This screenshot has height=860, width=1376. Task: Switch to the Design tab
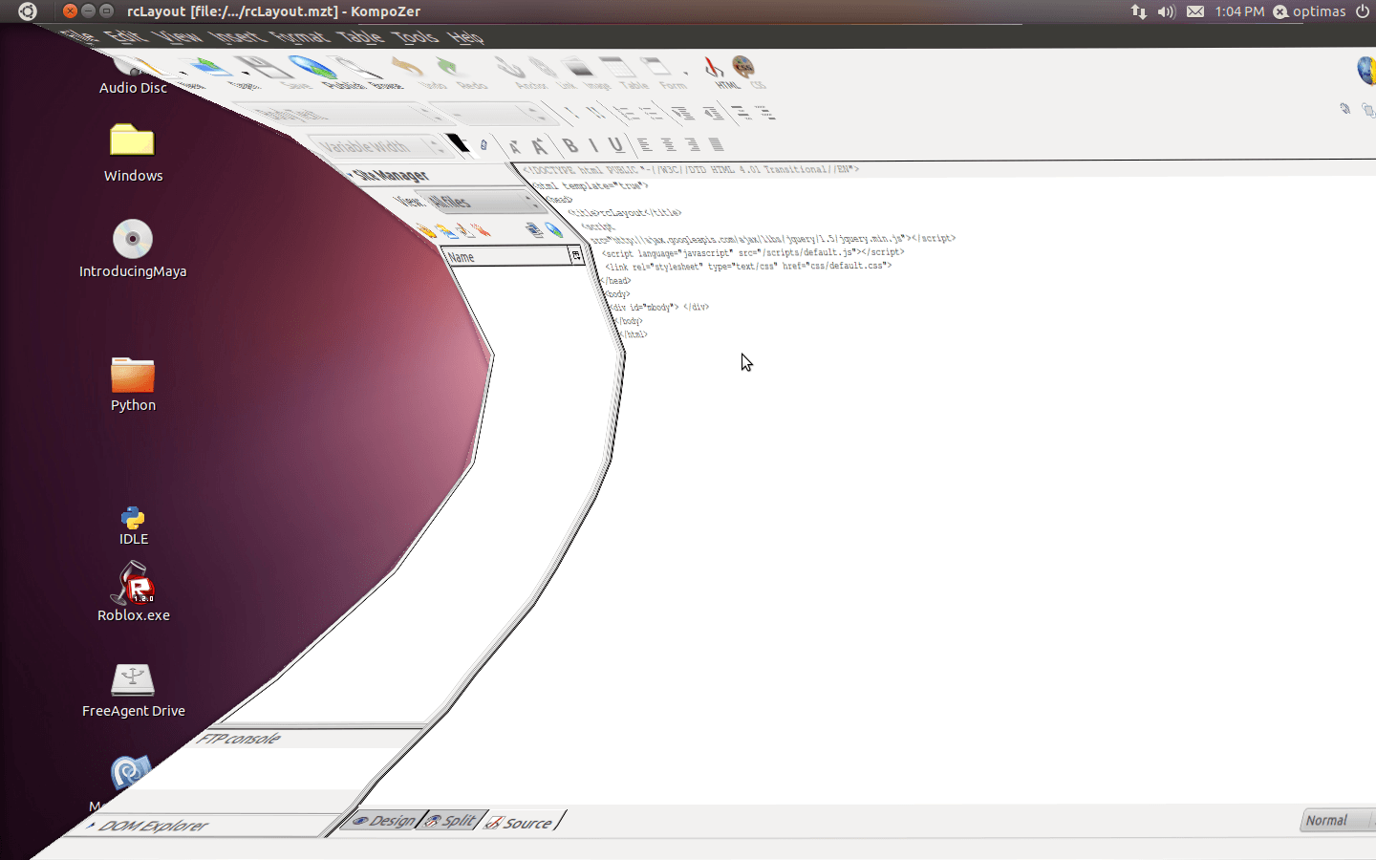point(384,820)
